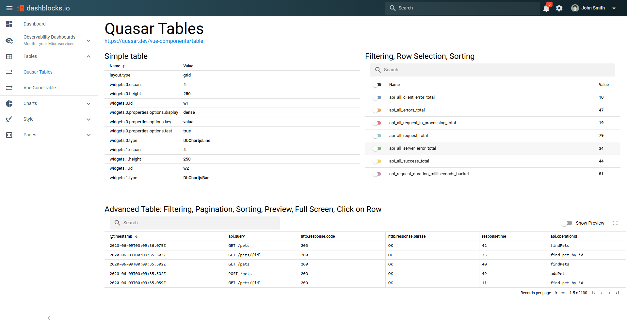627x324 pixels.
Task: Click the Tables grid icon in sidebar
Action: [x=9, y=57]
